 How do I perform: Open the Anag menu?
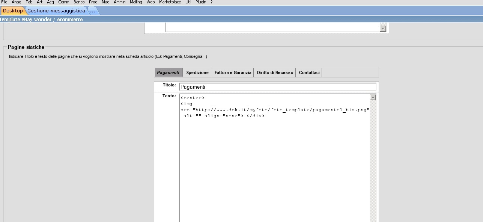pyautogui.click(x=17, y=2)
